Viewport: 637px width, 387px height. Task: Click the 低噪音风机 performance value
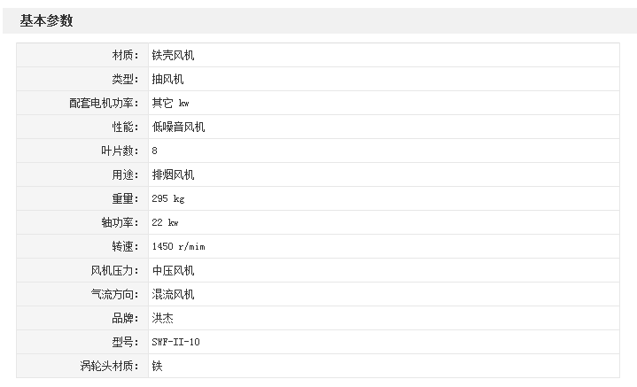(x=178, y=127)
